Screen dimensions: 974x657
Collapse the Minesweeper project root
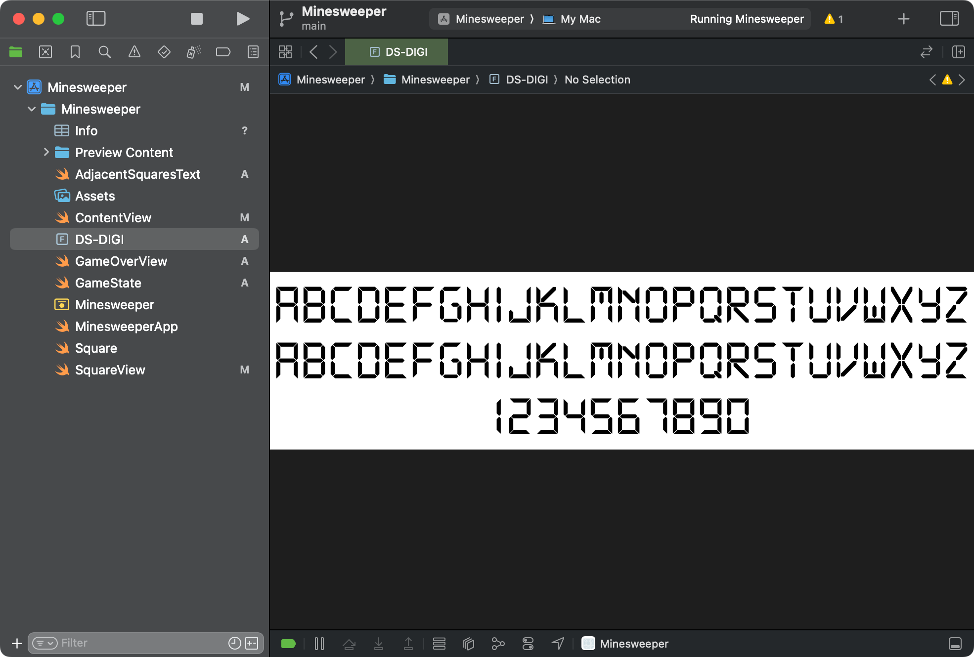[18, 87]
